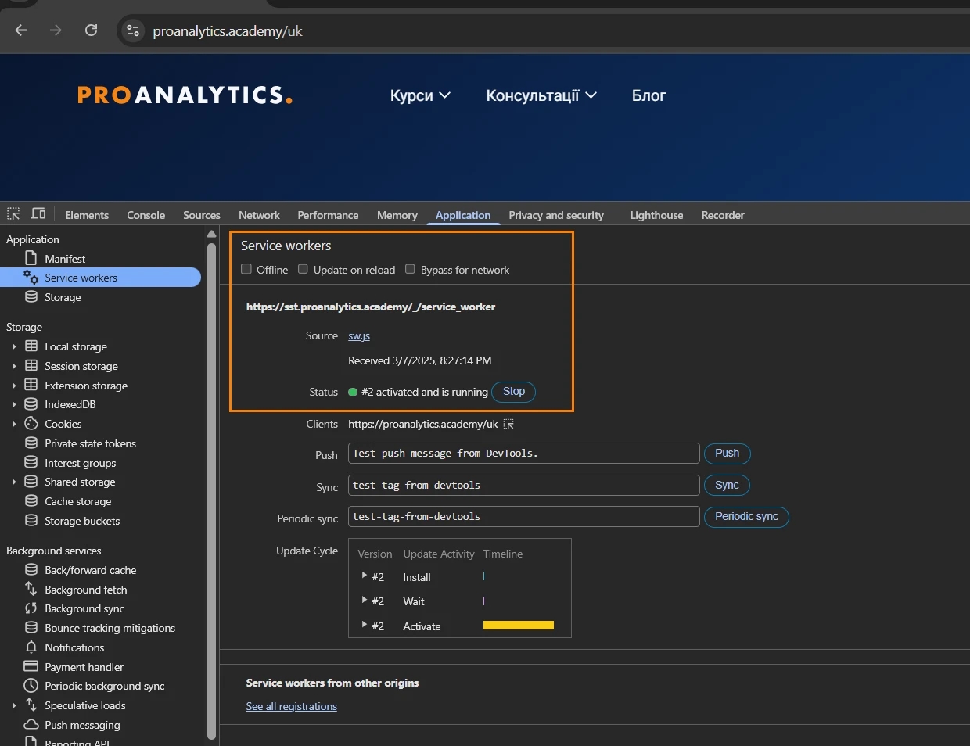This screenshot has width=970, height=746.
Task: Expand the IndexedDB tree node
Action: (x=14, y=404)
